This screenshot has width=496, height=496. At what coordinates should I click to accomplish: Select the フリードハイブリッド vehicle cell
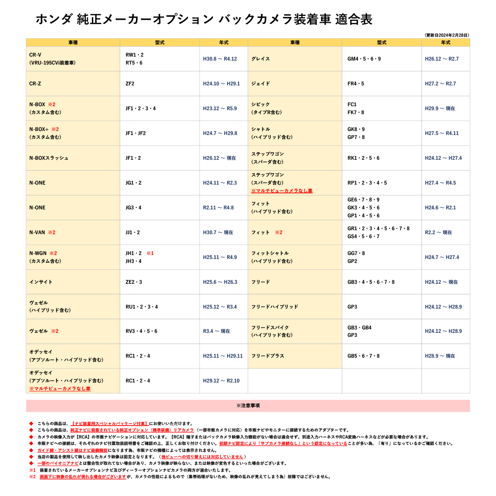click(295, 307)
